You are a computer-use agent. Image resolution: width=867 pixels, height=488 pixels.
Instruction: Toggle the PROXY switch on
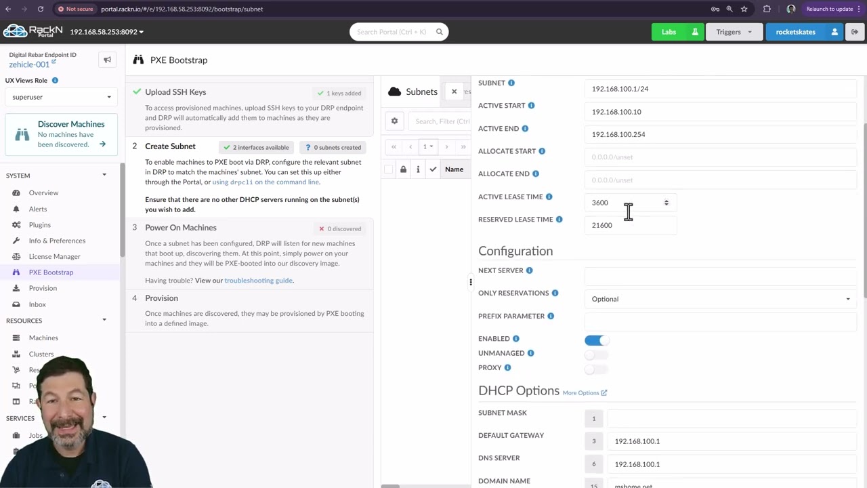597,369
